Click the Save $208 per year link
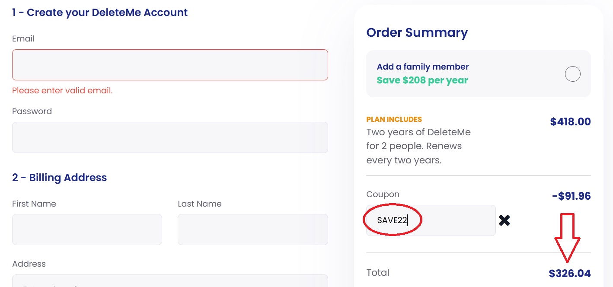This screenshot has height=287, width=613. tap(422, 80)
